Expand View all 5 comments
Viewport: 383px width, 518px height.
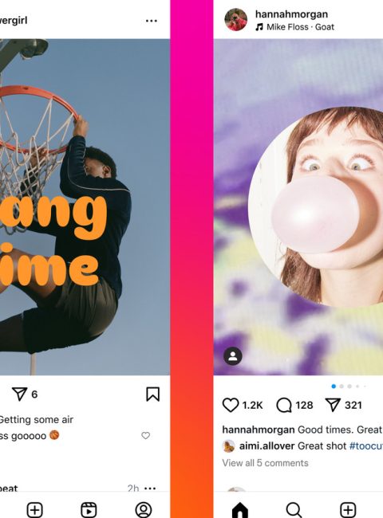(x=265, y=463)
